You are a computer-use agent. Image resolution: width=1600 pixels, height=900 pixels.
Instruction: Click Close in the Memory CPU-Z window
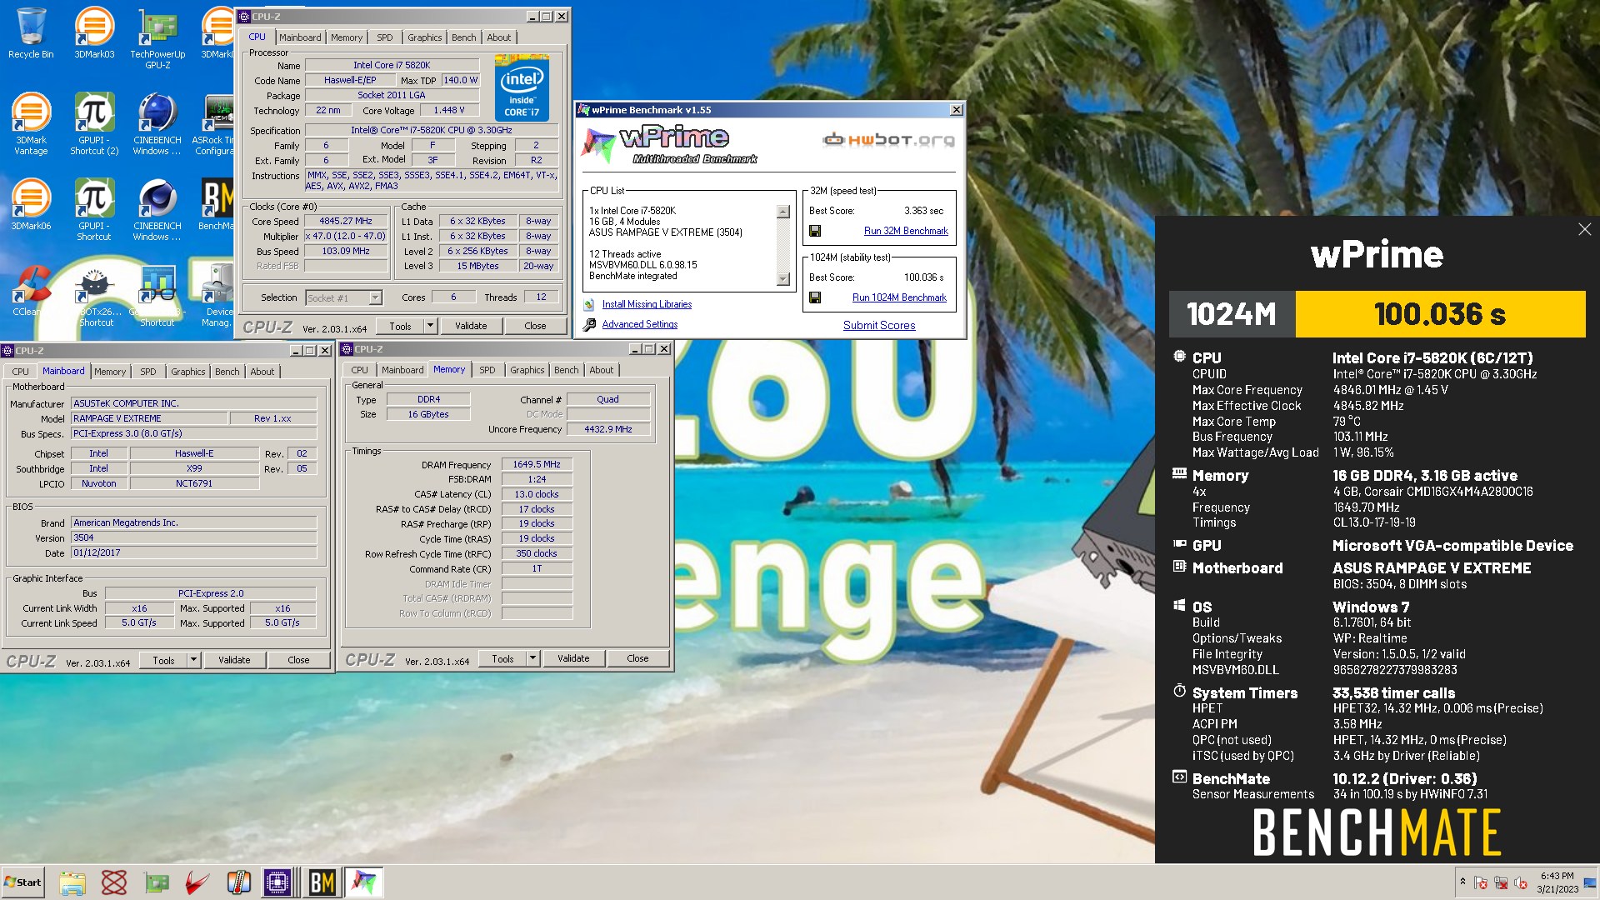point(637,658)
